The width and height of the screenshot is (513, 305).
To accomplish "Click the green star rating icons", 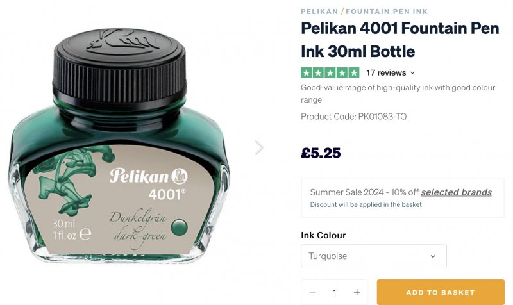I will (330, 72).
